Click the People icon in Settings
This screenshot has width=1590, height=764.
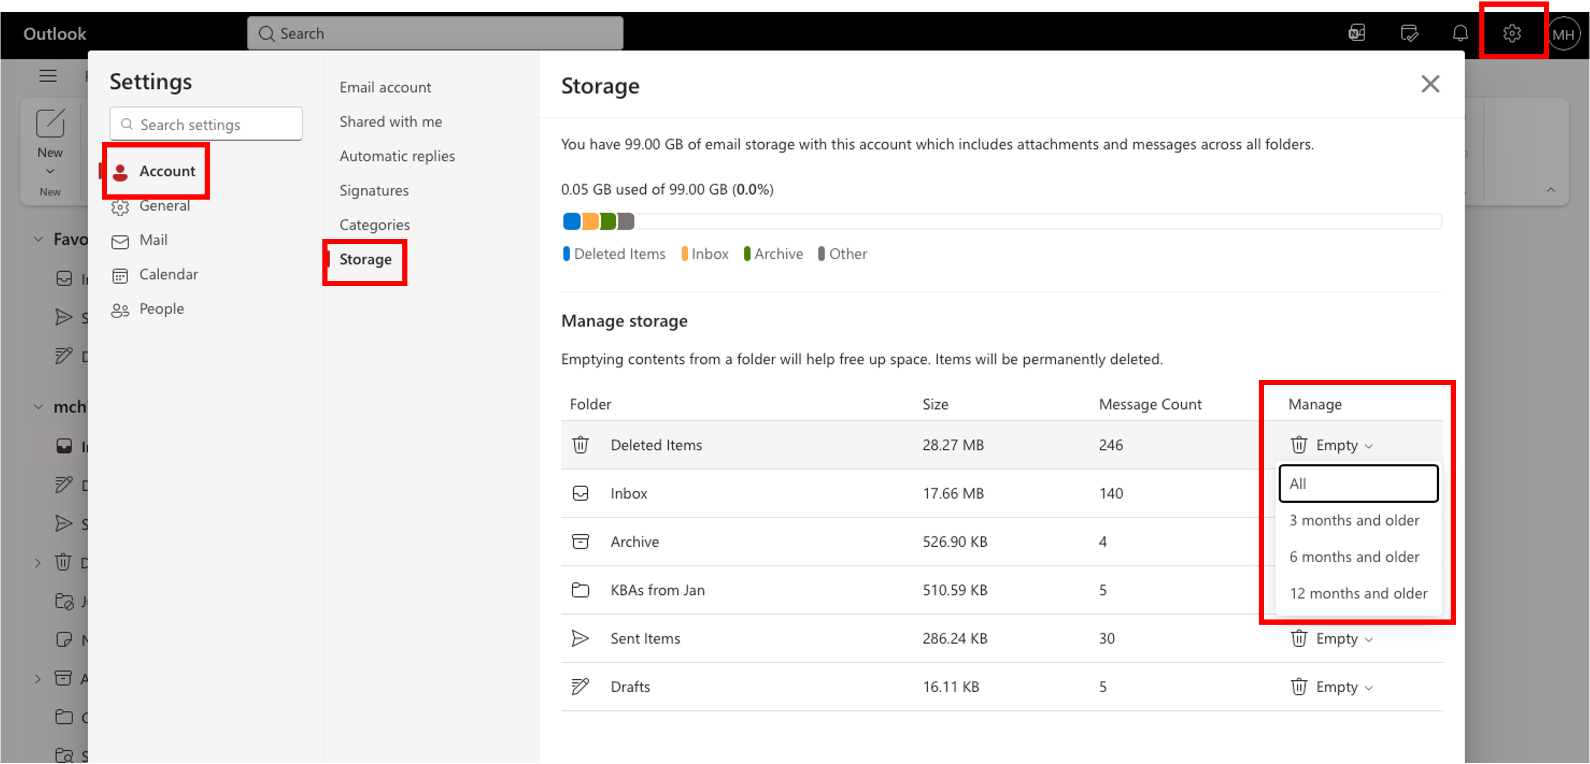120,309
